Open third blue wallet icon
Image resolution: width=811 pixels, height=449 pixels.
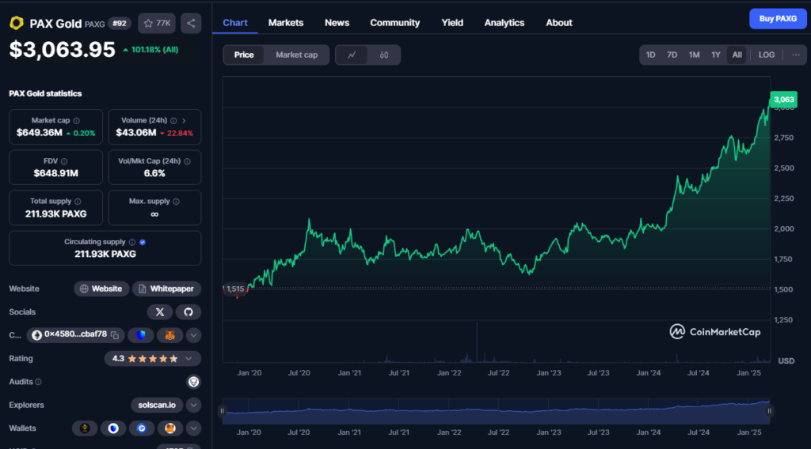pyautogui.click(x=142, y=428)
